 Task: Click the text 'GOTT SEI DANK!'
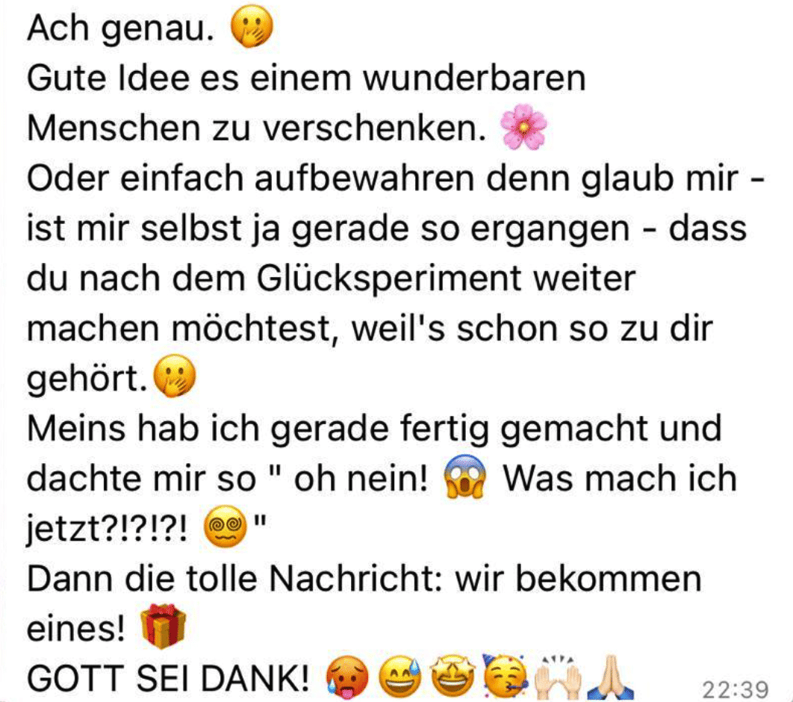[x=168, y=678]
